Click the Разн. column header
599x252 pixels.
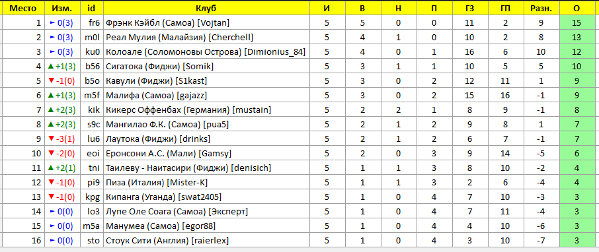541,9
